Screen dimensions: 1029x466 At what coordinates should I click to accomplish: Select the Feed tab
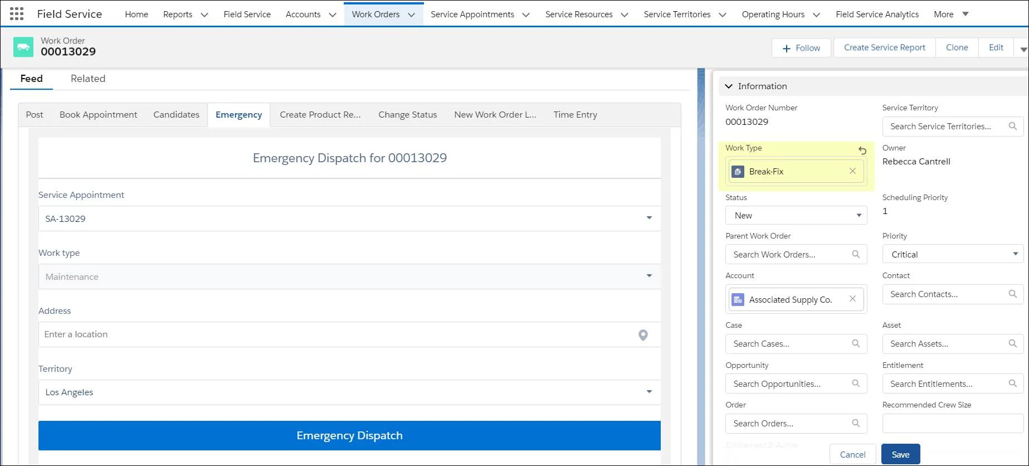(31, 79)
